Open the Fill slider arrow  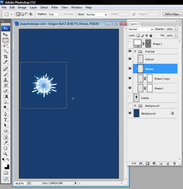tap(176, 35)
